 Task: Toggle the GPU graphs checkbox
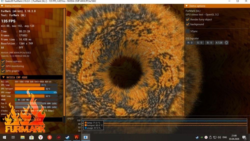[3, 71]
